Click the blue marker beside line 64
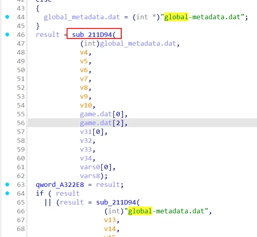This screenshot has height=237, width=257. point(8,193)
